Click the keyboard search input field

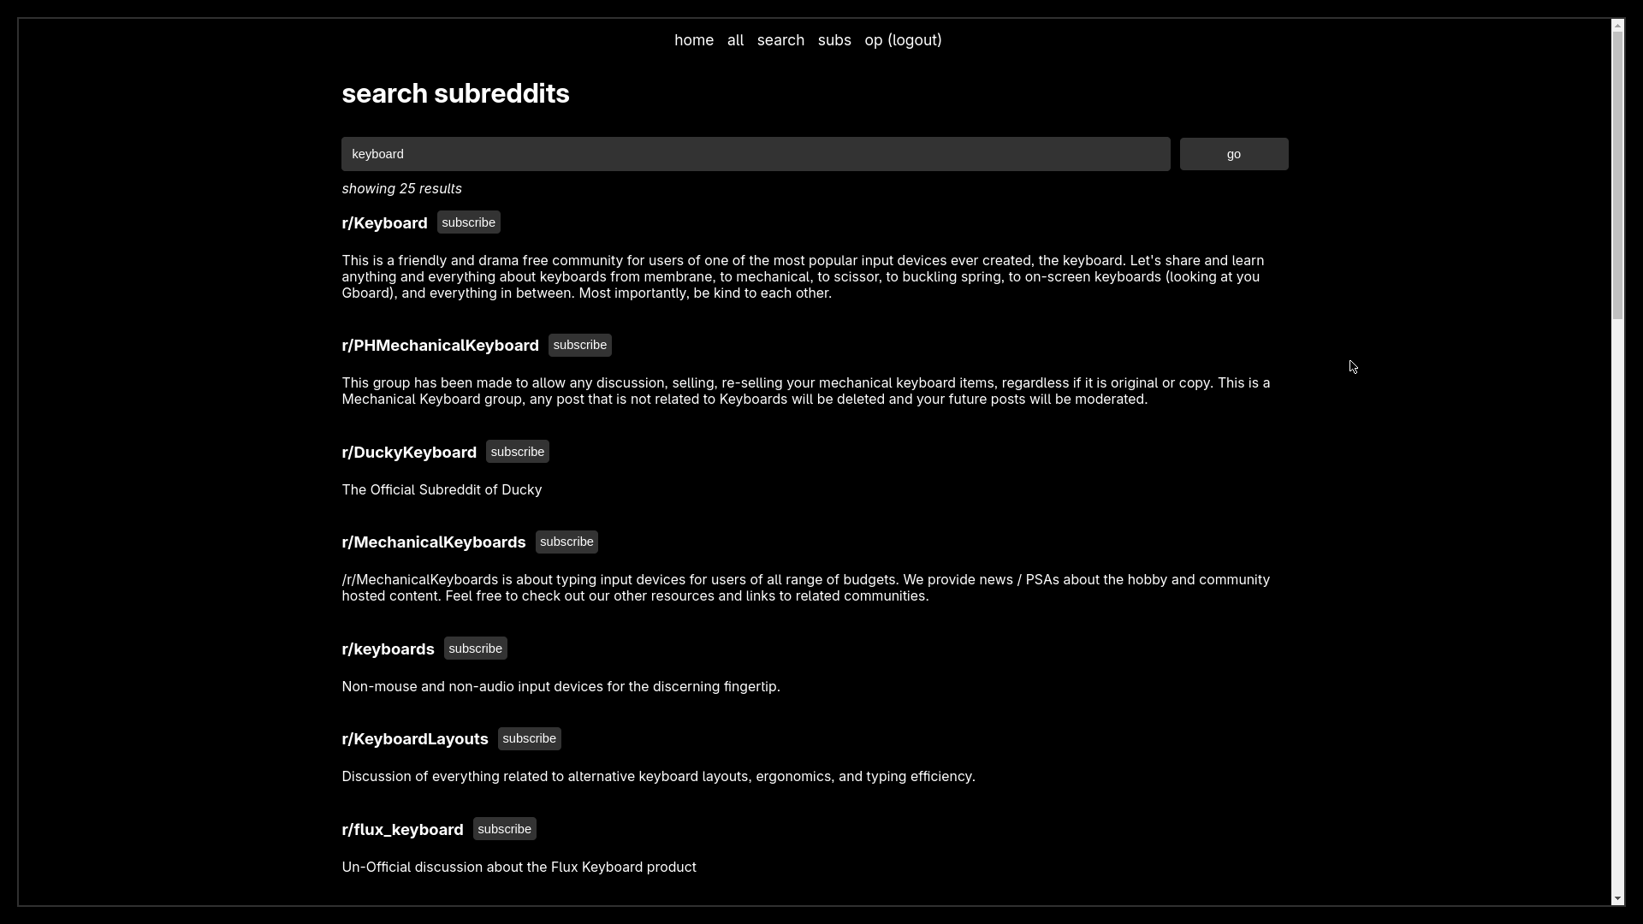756,153
